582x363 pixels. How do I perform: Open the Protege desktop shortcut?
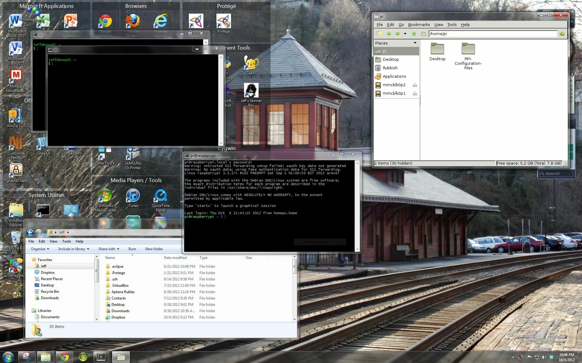(223, 22)
